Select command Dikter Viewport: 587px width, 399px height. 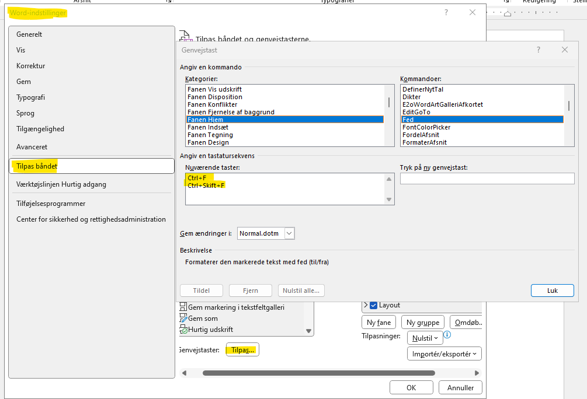[x=482, y=97]
